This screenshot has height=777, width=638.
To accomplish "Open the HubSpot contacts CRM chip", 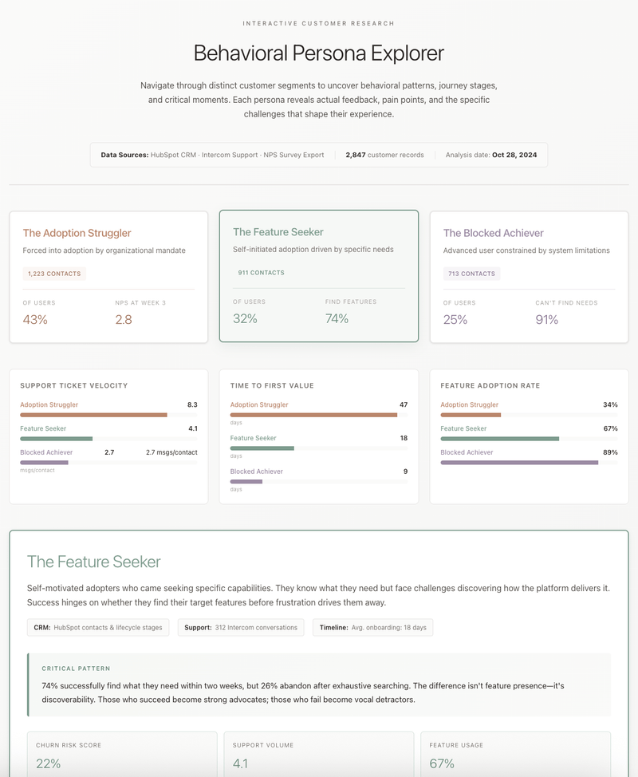I will [x=96, y=627].
